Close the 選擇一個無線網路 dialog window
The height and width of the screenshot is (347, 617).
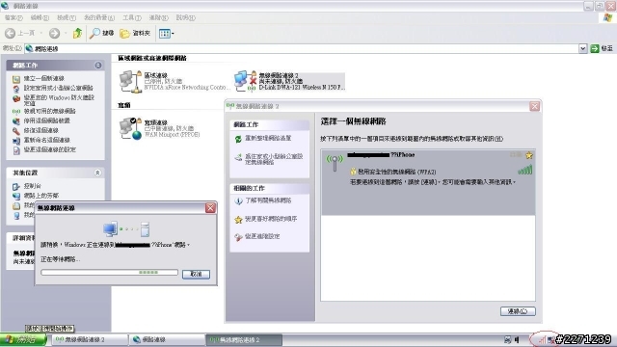click(534, 106)
